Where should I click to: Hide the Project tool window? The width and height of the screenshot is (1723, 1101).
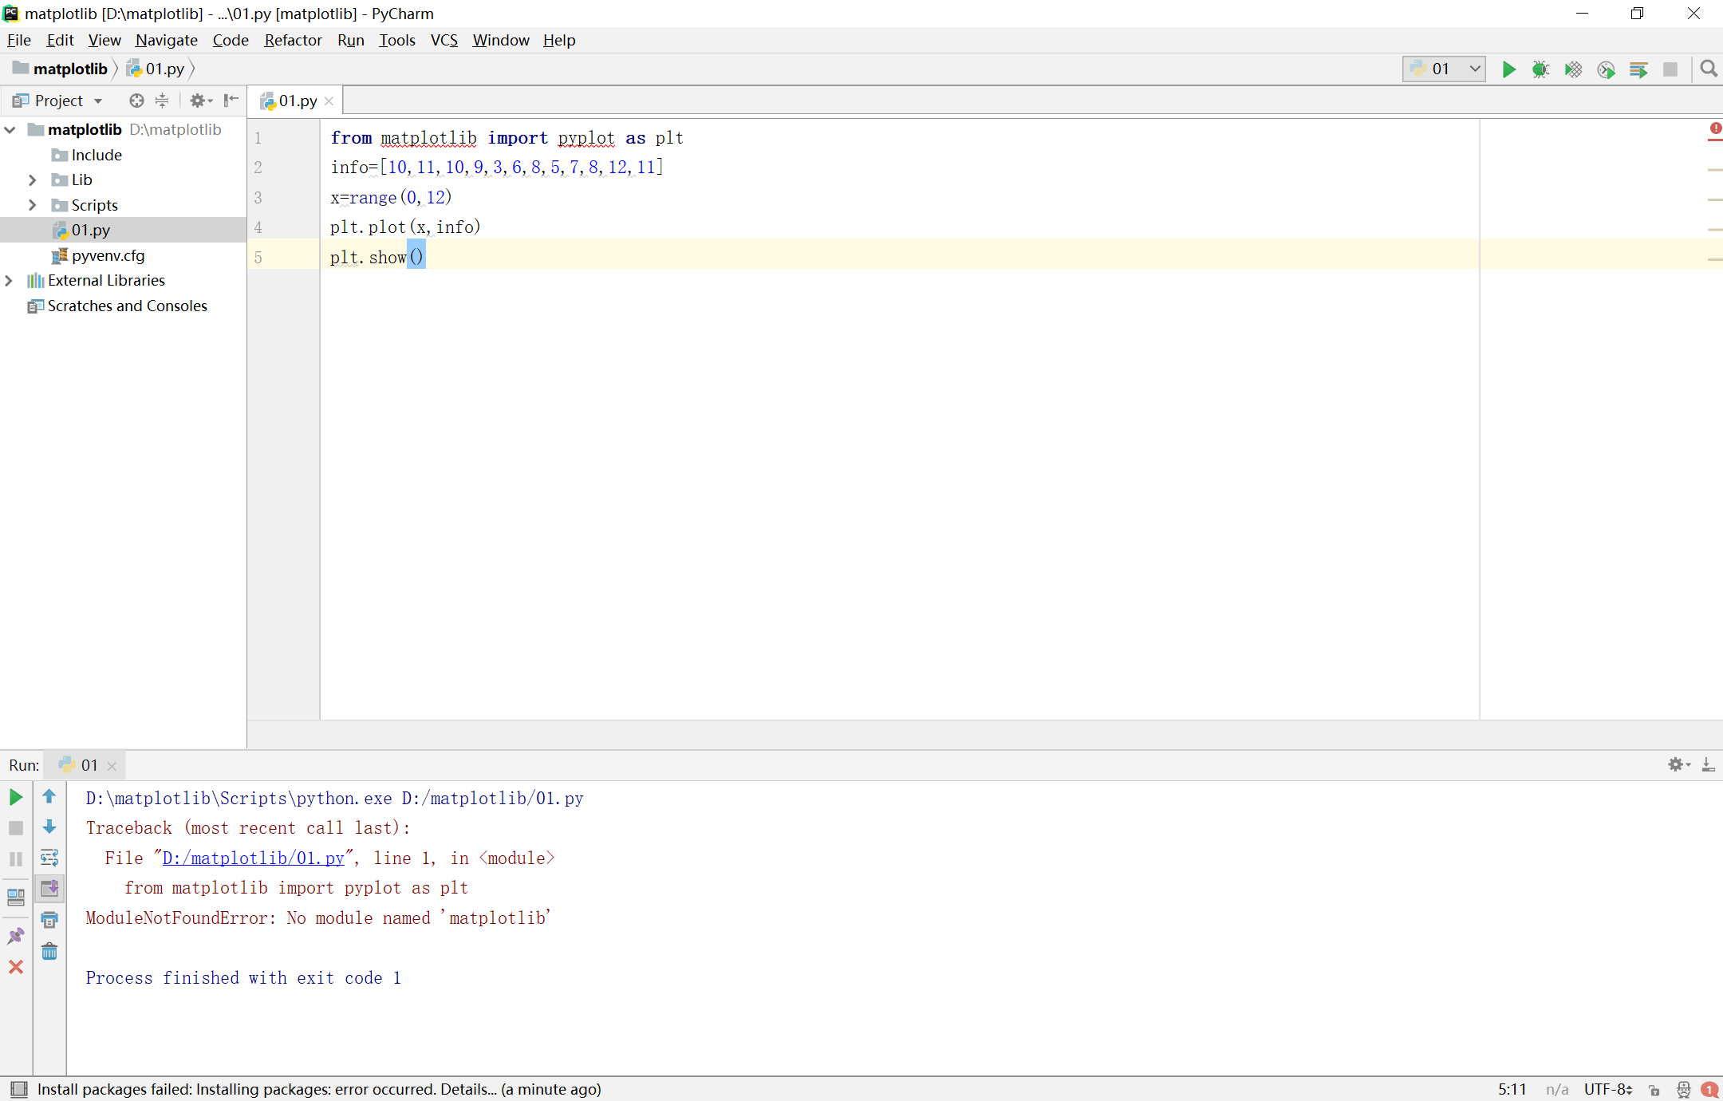pyautogui.click(x=231, y=101)
